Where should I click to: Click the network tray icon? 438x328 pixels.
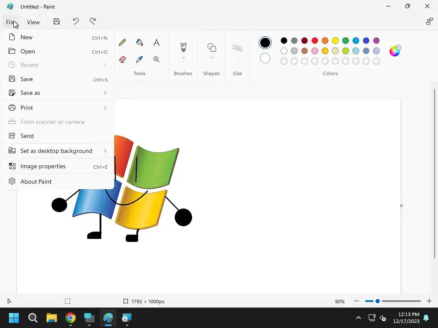click(x=372, y=318)
